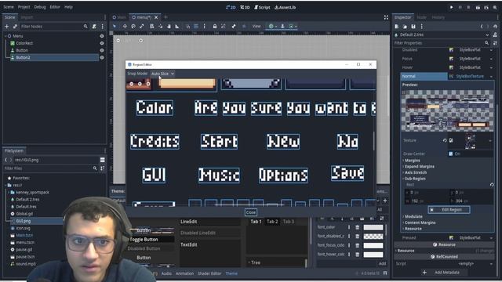Viewport: 502px width, 282px height.
Task: Click the Close button in Region Editor
Action: pyautogui.click(x=251, y=212)
